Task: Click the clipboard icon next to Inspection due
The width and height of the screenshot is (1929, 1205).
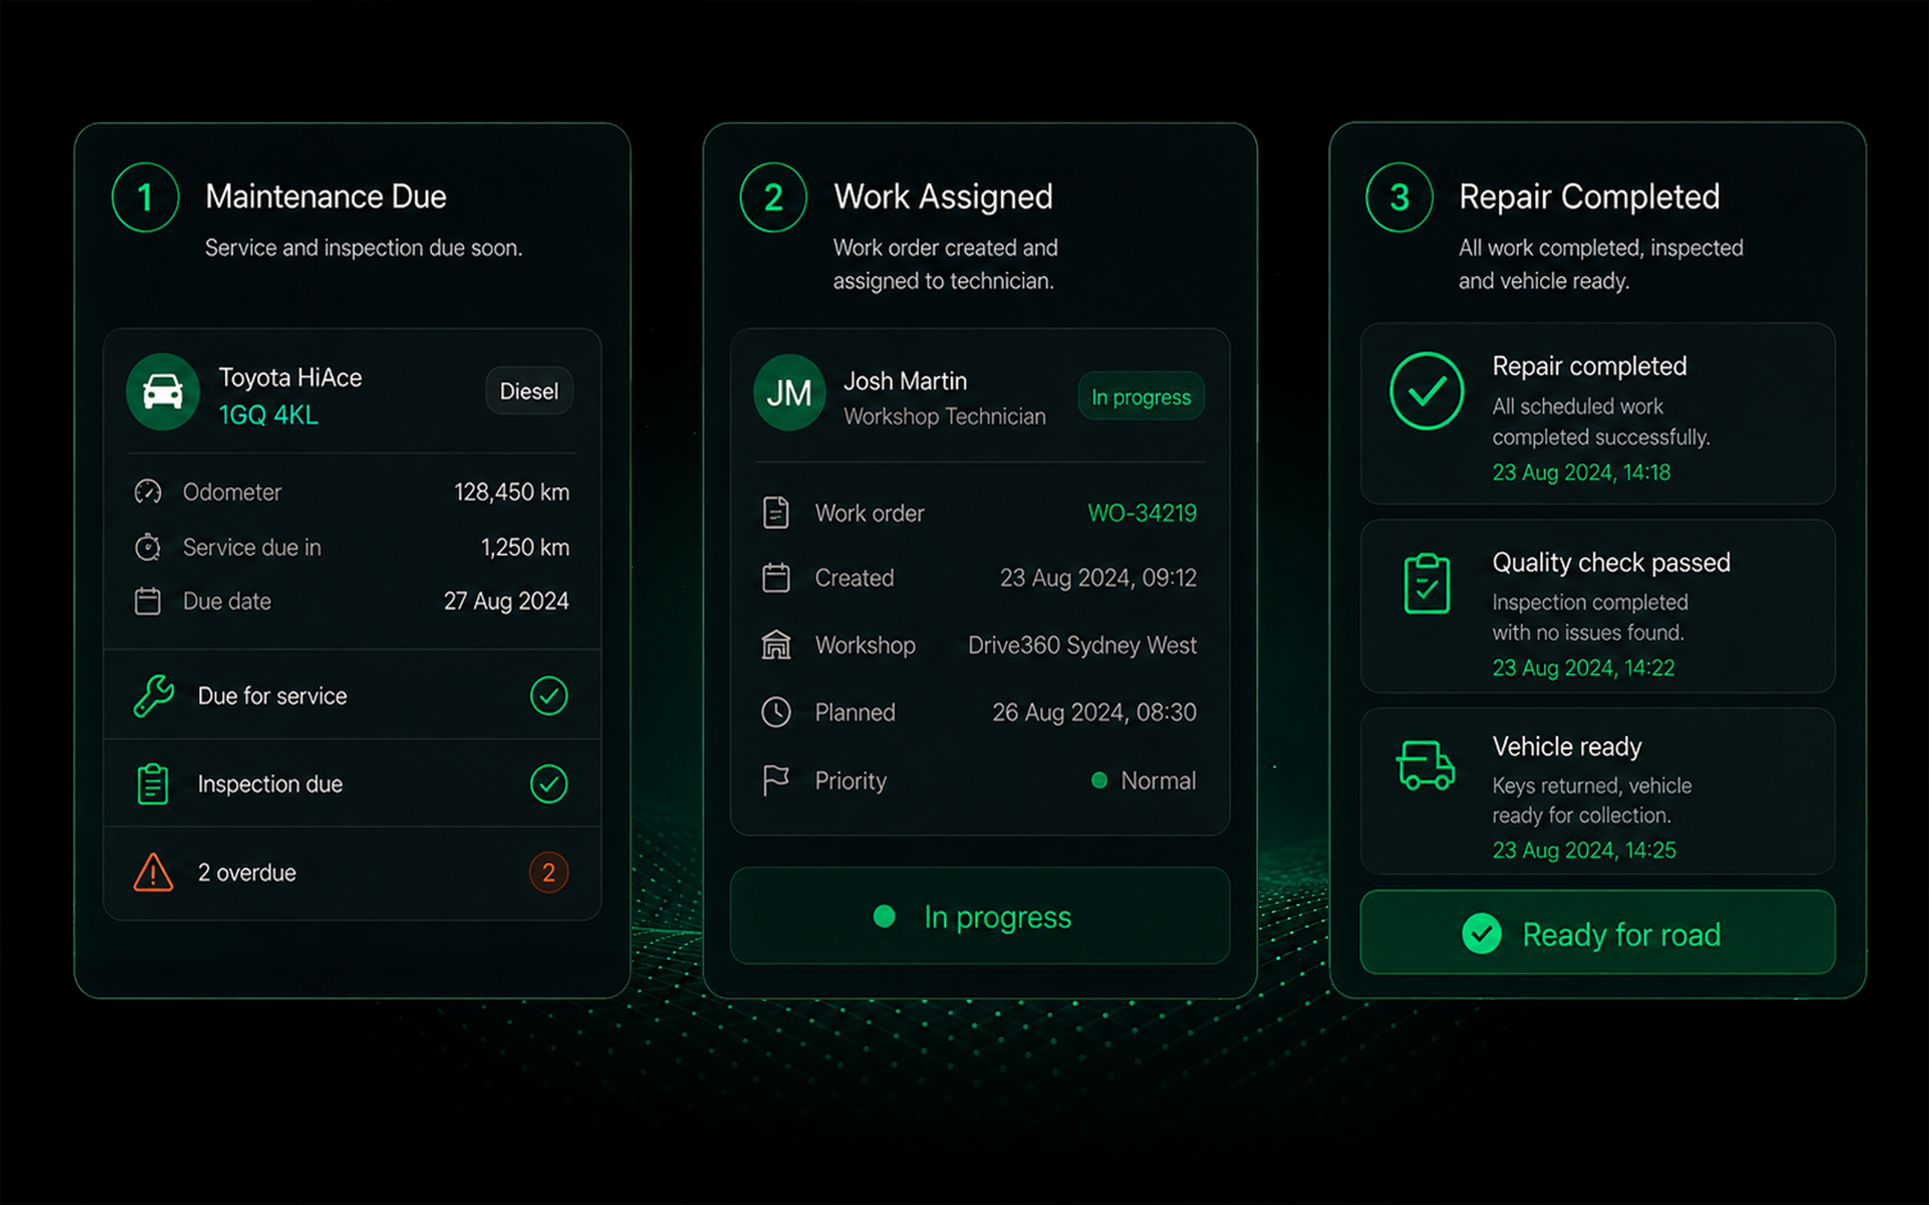Action: 153,784
